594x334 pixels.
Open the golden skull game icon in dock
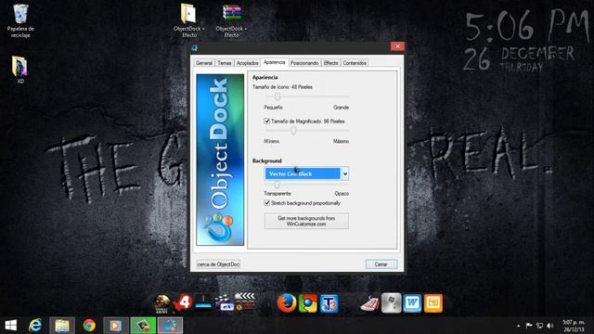(x=161, y=303)
